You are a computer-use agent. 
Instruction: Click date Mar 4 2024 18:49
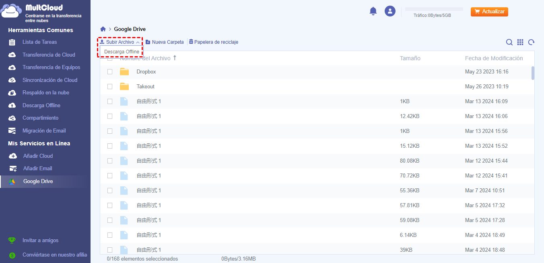click(485, 235)
